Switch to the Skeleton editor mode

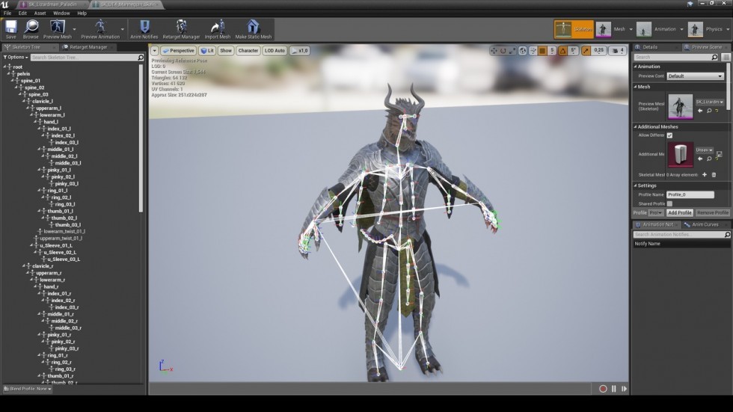[574, 29]
